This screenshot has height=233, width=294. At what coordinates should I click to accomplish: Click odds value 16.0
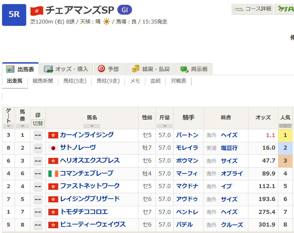coord(269,148)
